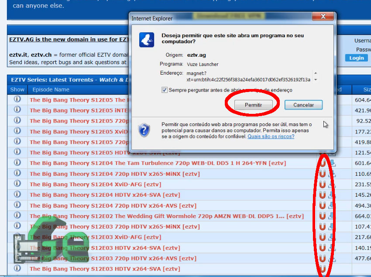Open S12E02 The Wedding Gift Wormhole link
Viewport: 371px width, 277px height.
click(167, 216)
